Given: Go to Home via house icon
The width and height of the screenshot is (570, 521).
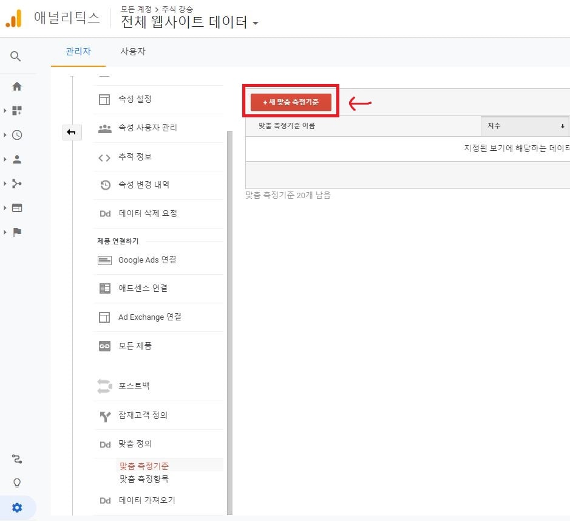Looking at the screenshot, I should pyautogui.click(x=17, y=86).
